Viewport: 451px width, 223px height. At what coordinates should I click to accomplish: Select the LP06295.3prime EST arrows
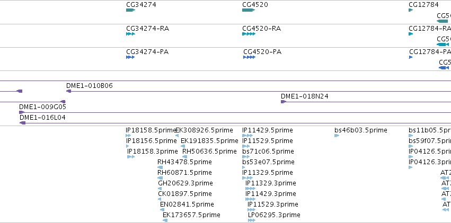click(x=252, y=220)
